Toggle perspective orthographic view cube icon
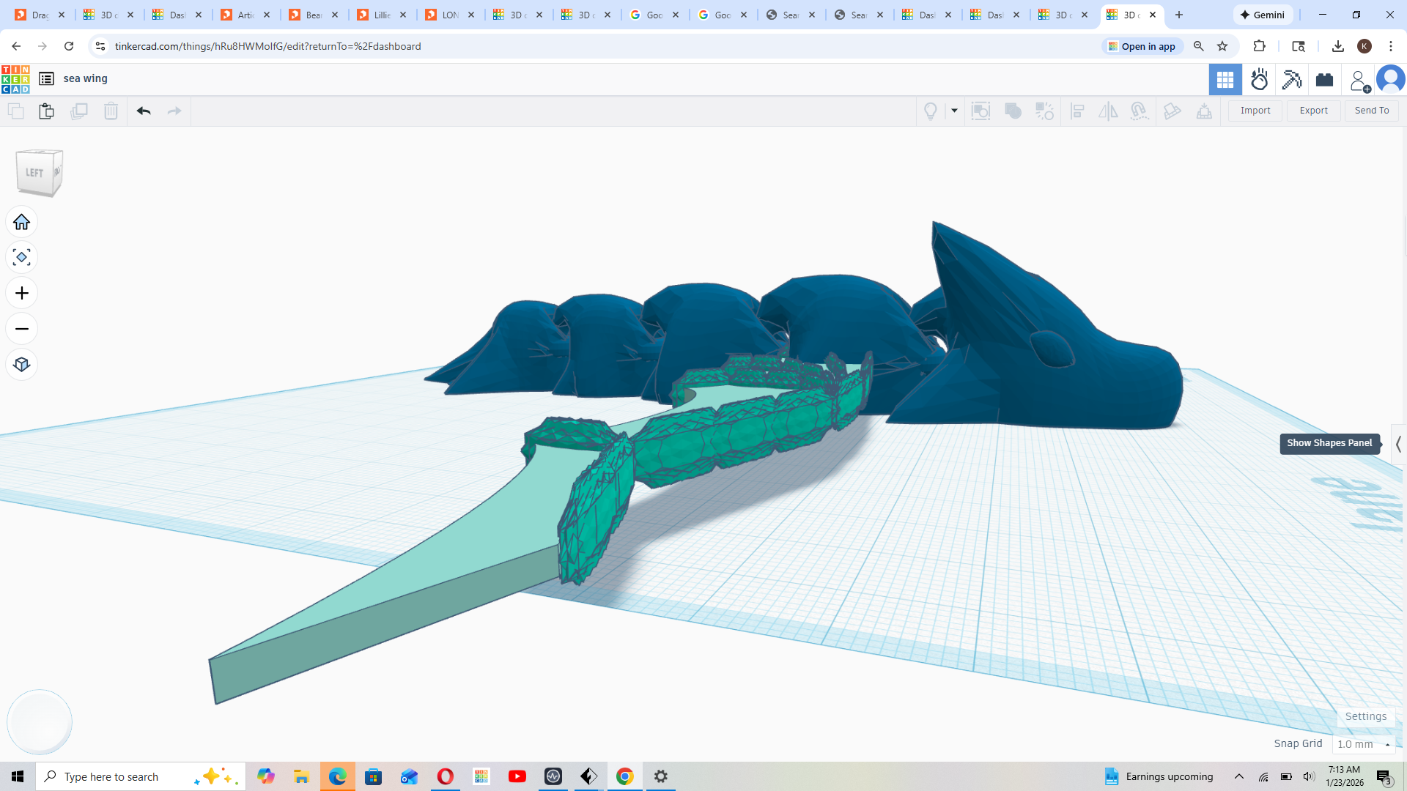The image size is (1407, 791). (x=22, y=364)
